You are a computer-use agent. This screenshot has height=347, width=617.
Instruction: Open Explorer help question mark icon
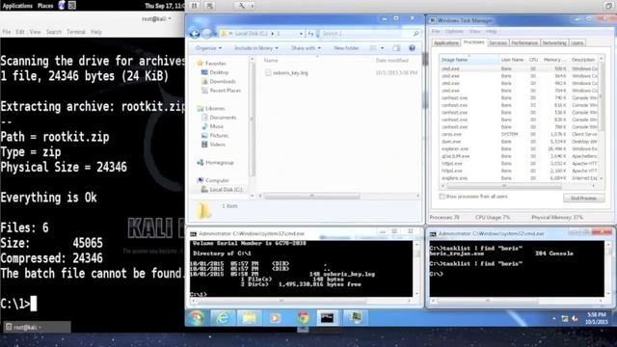[412, 48]
